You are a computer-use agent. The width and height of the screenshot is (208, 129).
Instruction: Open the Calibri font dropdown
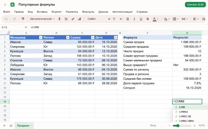[x=99, y=19]
